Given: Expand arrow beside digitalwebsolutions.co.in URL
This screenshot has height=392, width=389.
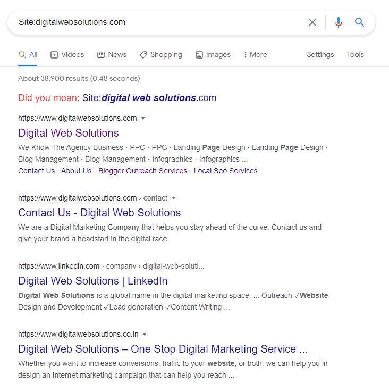Looking at the screenshot, I should [x=145, y=334].
